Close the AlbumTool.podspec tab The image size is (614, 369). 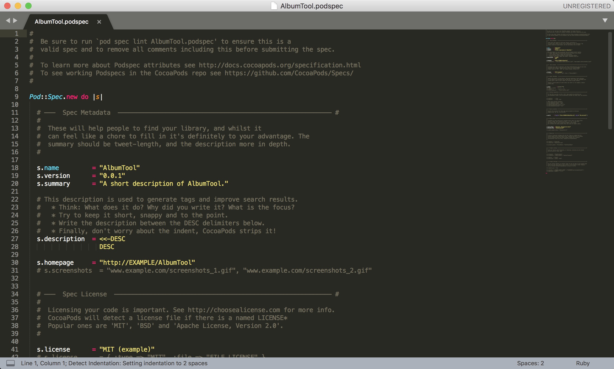tap(99, 22)
